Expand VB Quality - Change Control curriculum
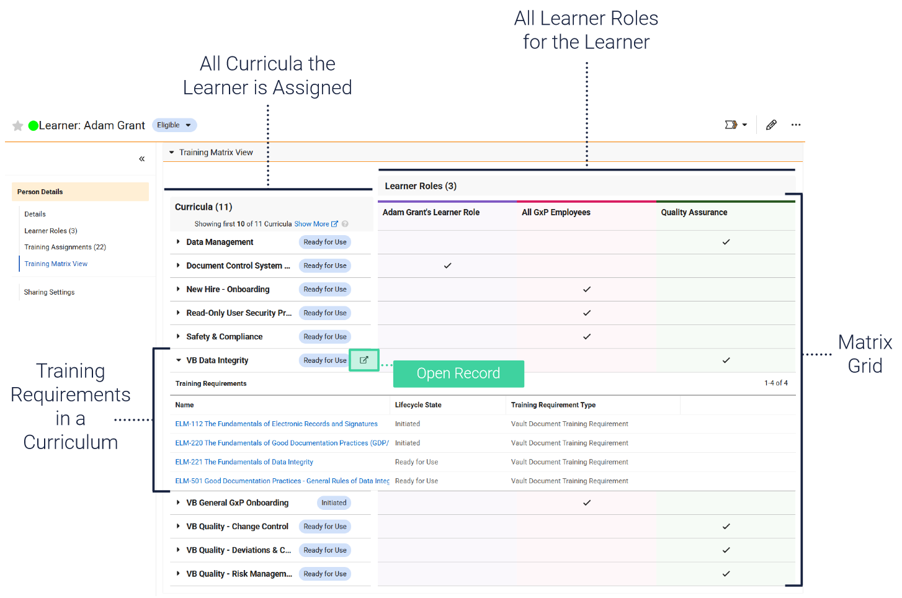The image size is (902, 598). tap(178, 526)
